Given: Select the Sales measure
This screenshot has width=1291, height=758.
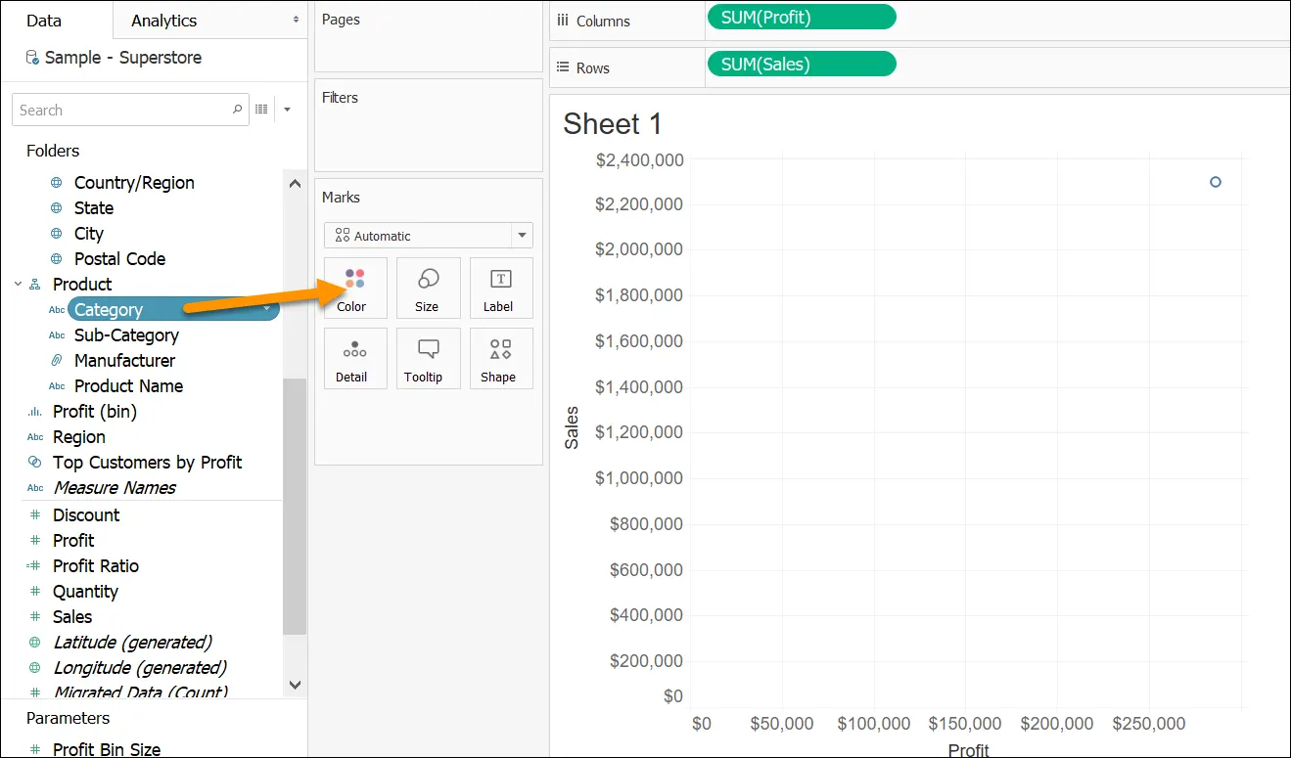Looking at the screenshot, I should point(72,617).
